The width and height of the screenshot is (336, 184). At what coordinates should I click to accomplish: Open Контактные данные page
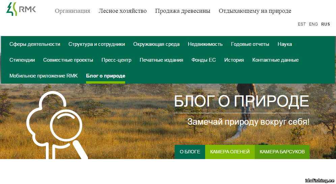point(275,60)
